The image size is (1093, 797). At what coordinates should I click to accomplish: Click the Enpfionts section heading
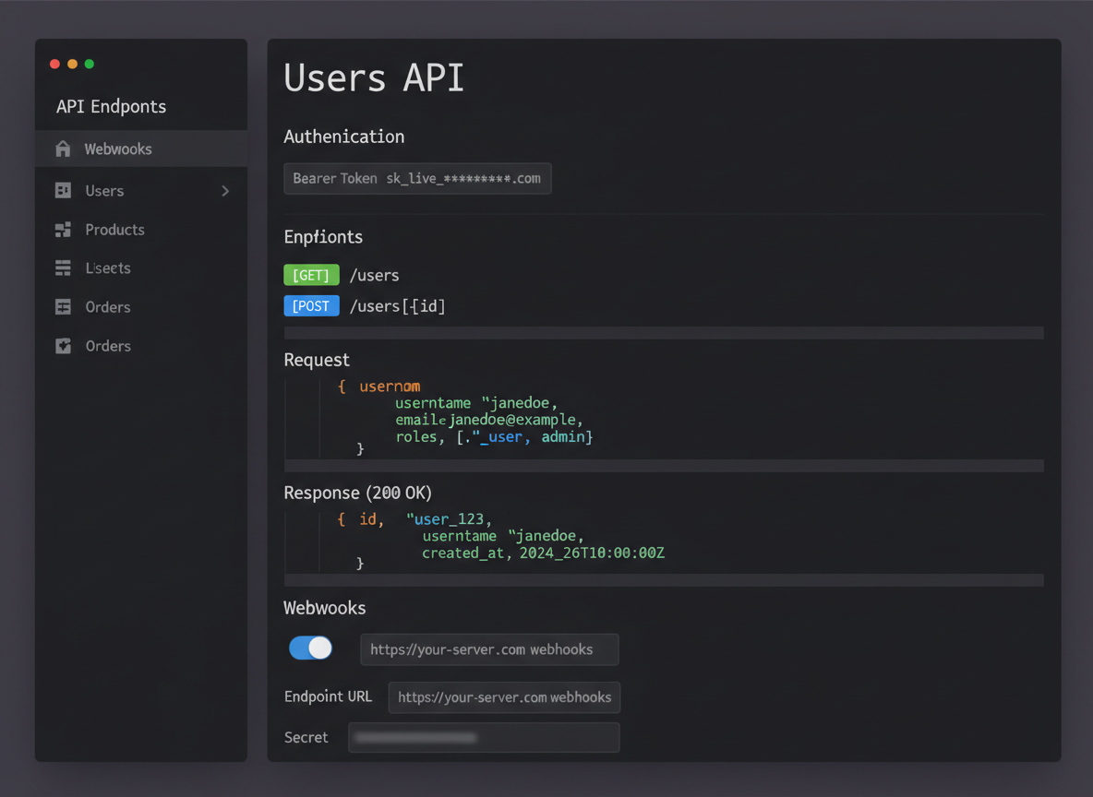pos(323,237)
